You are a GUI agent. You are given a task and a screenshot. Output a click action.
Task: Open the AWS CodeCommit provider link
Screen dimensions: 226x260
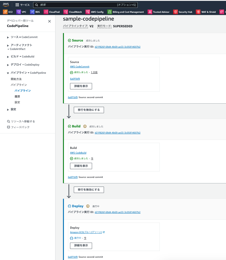coord(80,66)
